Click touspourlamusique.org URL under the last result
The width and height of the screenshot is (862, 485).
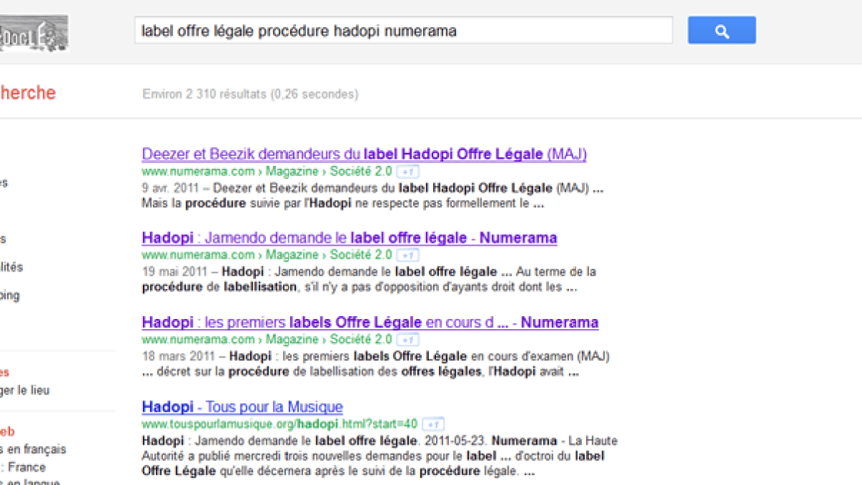pyautogui.click(x=280, y=424)
